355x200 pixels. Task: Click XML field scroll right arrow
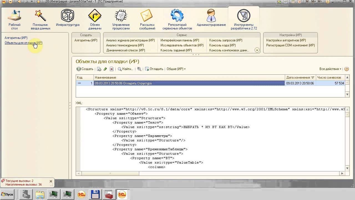(x=342, y=173)
